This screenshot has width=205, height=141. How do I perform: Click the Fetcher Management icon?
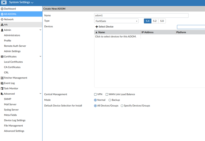tap(2, 78)
